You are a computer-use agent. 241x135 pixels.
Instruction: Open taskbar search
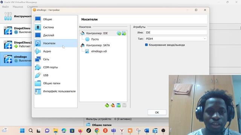(31, 130)
